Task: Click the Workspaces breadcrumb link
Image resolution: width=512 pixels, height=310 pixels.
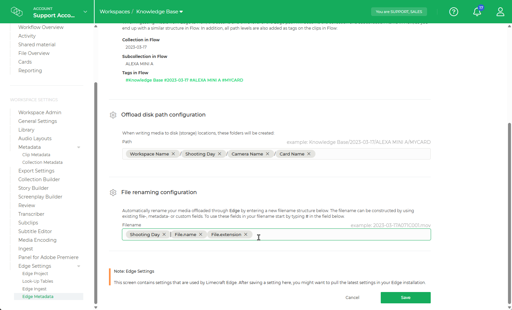Action: [x=115, y=11]
